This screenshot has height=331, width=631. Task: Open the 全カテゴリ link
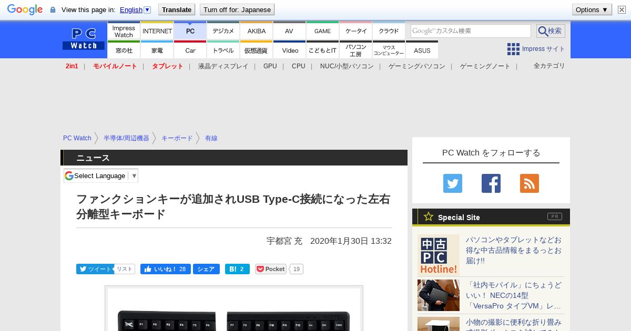point(549,66)
